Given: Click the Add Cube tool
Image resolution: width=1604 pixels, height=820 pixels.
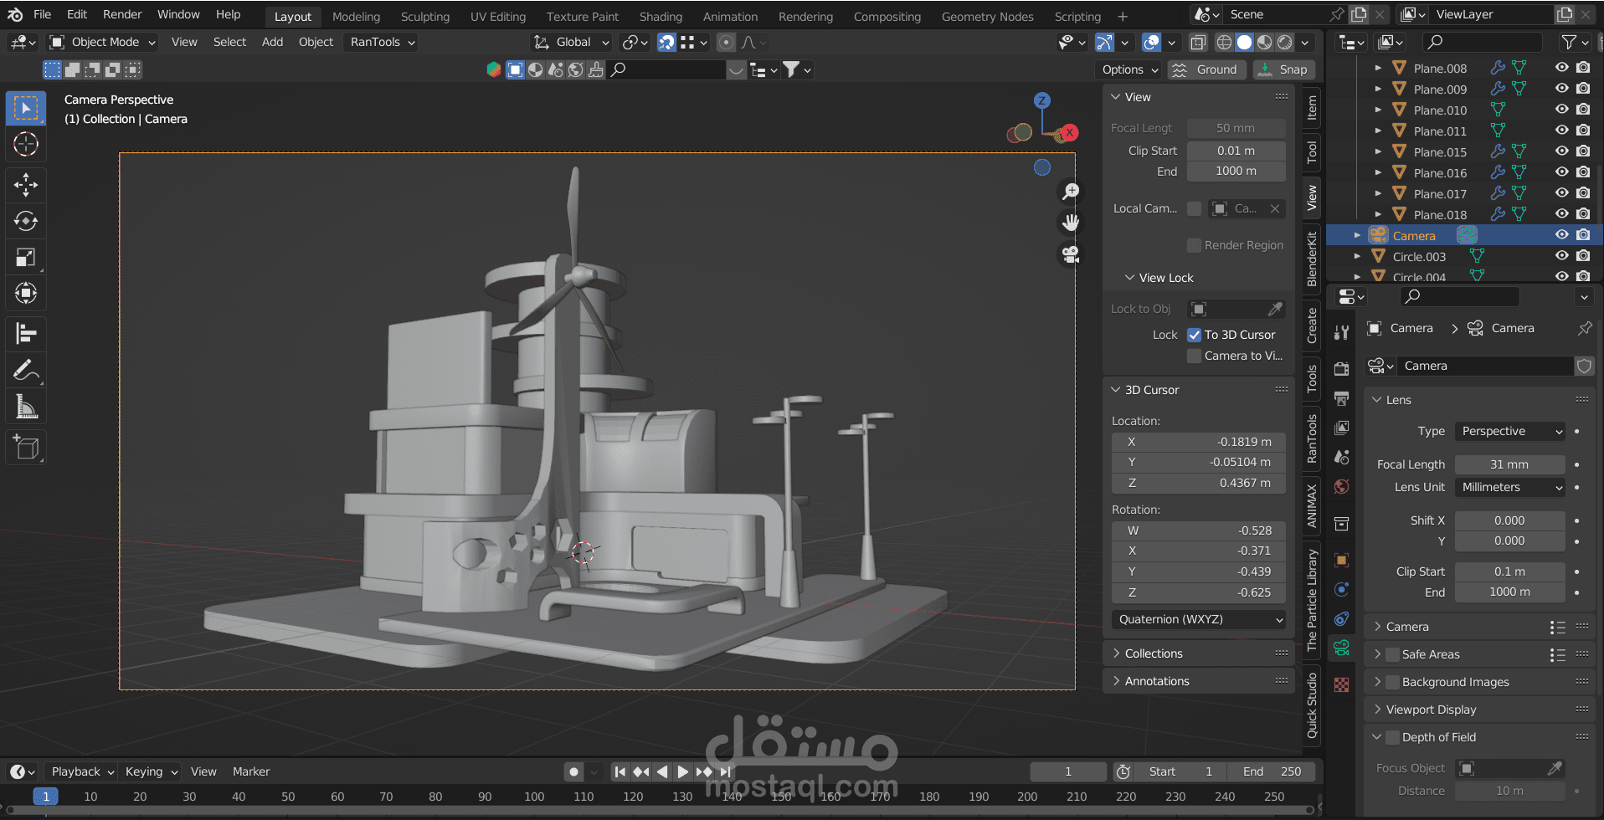Looking at the screenshot, I should [26, 448].
